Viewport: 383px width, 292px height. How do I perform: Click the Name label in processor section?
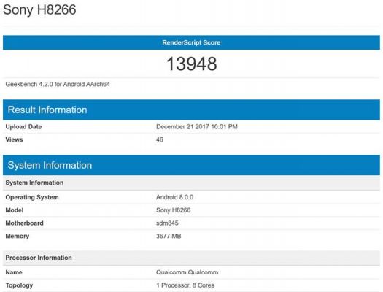(x=14, y=272)
